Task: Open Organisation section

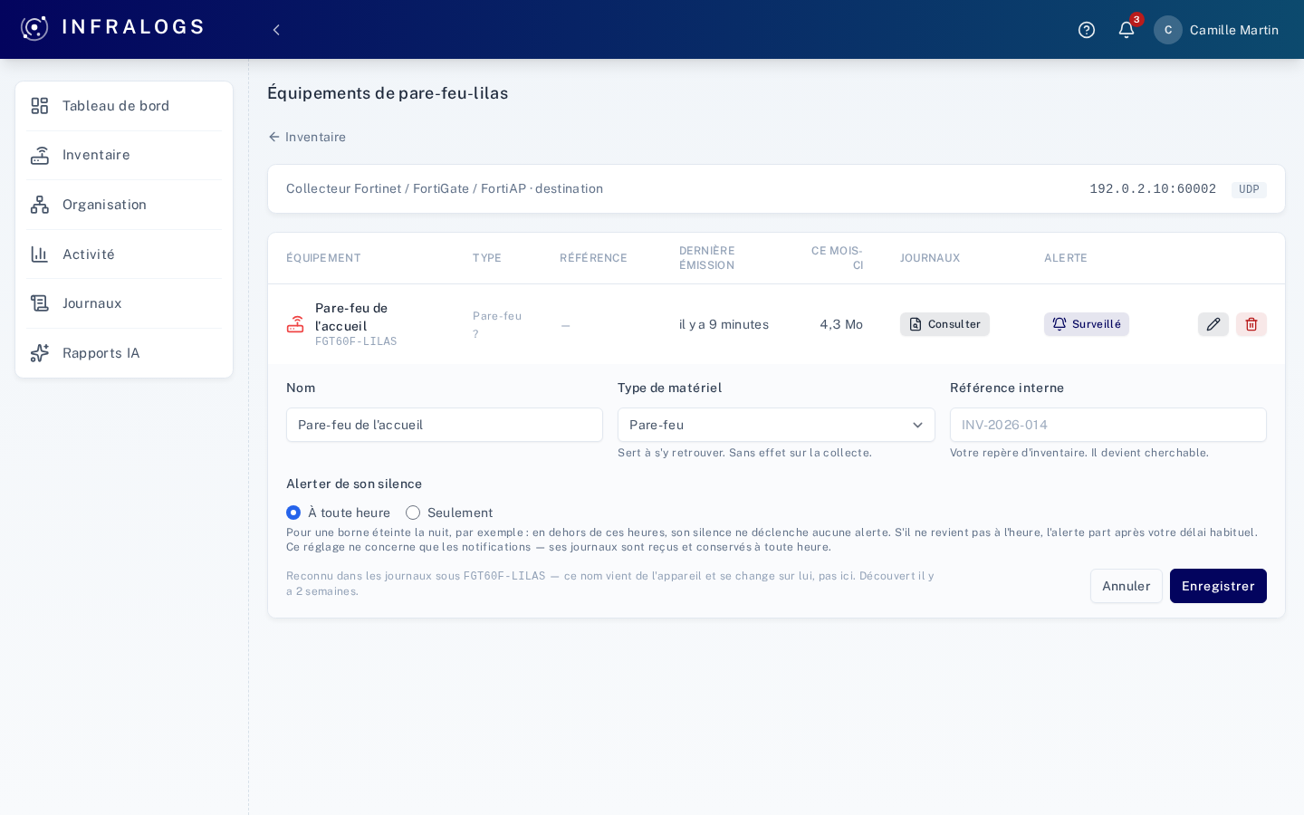Action: [124, 205]
